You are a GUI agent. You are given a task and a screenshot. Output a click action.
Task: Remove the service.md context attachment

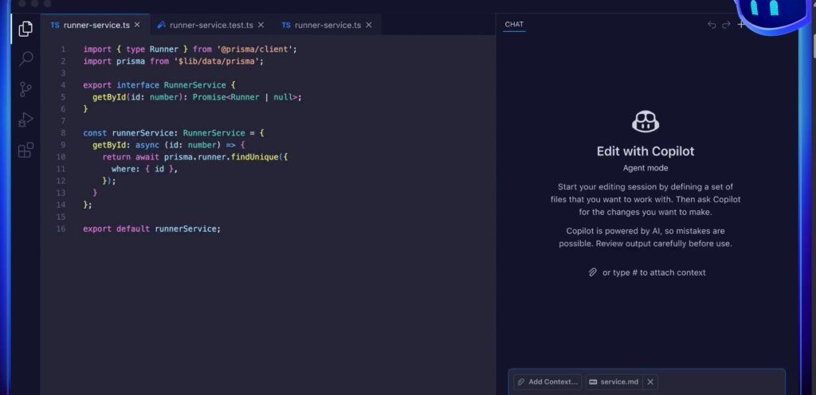pos(650,381)
